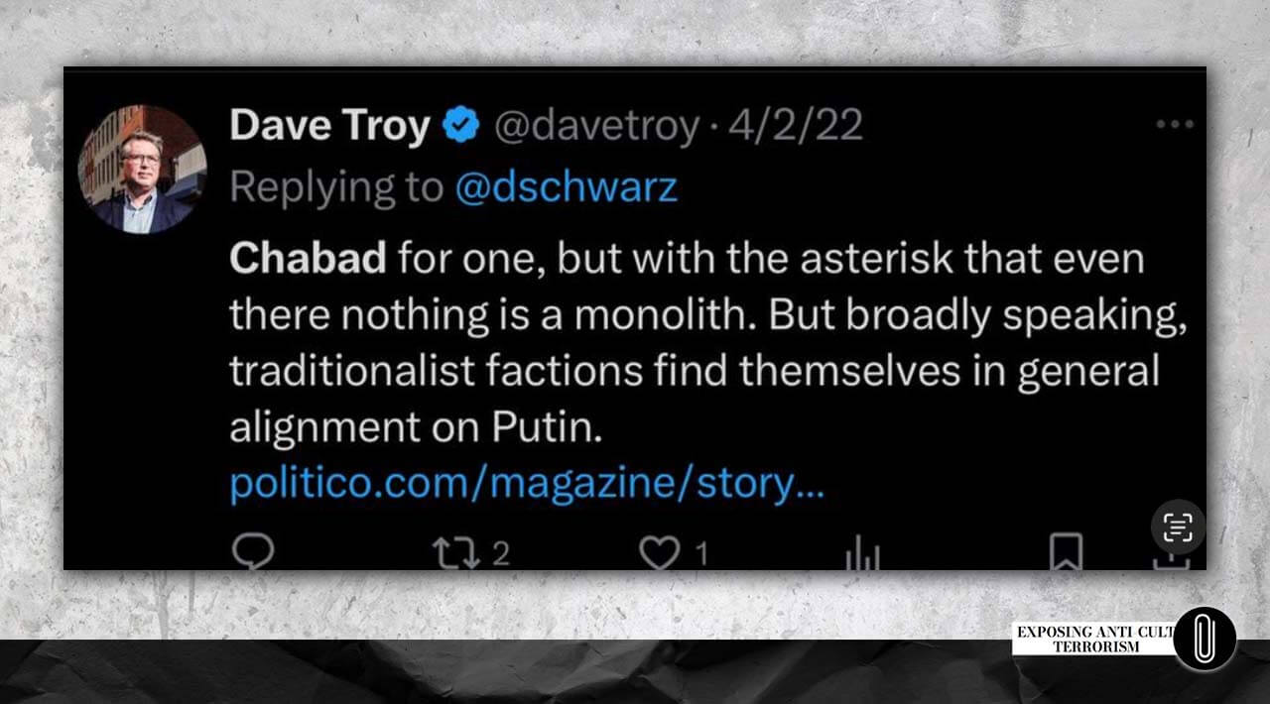This screenshot has height=704, width=1270.
Task: Click the 4/2/22 tweet date
Action: click(795, 126)
